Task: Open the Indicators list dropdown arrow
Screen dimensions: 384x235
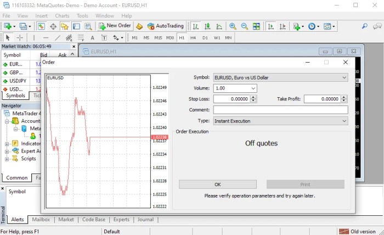Action: coord(303,26)
